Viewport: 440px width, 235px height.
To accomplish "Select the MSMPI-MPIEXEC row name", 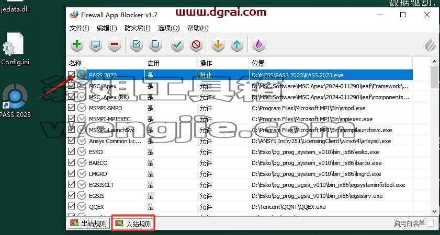I will click(x=110, y=119).
